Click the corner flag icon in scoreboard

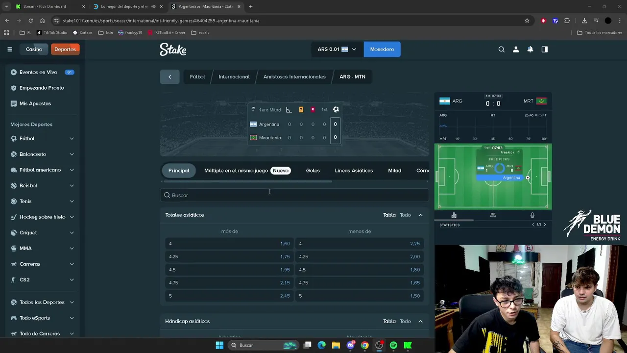coord(289,109)
